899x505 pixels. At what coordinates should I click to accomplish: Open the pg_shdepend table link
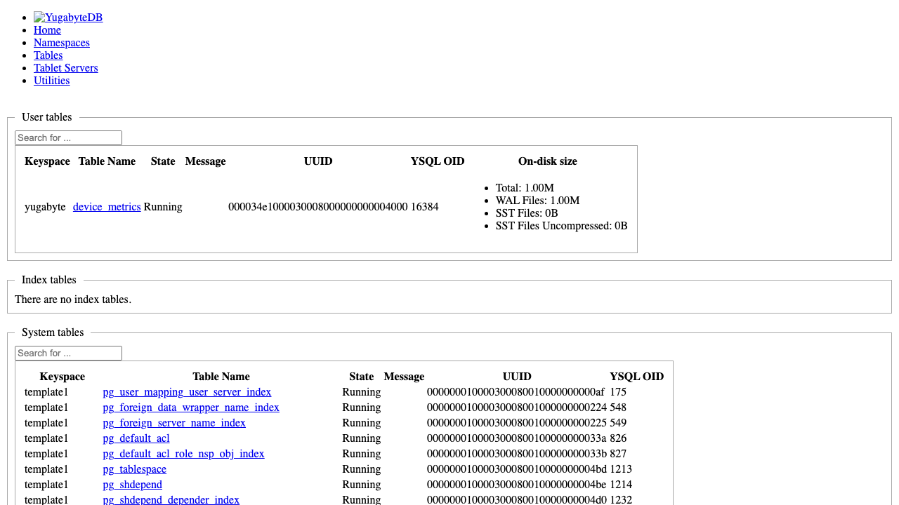pyautogui.click(x=132, y=485)
